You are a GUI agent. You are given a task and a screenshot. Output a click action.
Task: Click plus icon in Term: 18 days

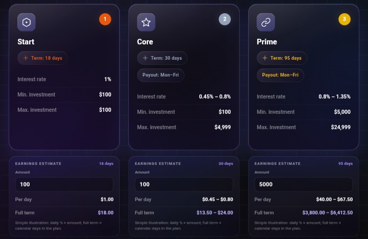tap(26, 58)
